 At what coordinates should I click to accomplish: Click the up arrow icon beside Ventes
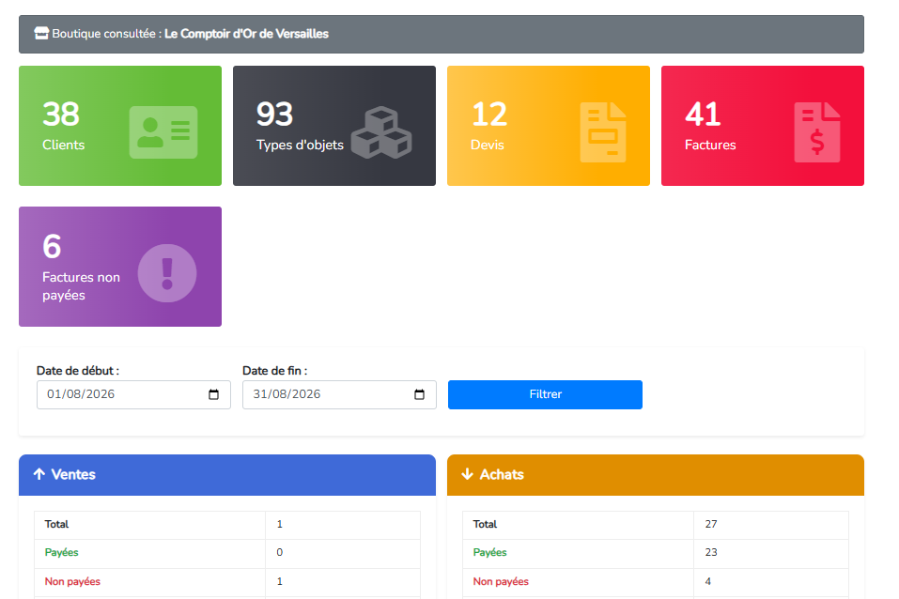tap(39, 474)
